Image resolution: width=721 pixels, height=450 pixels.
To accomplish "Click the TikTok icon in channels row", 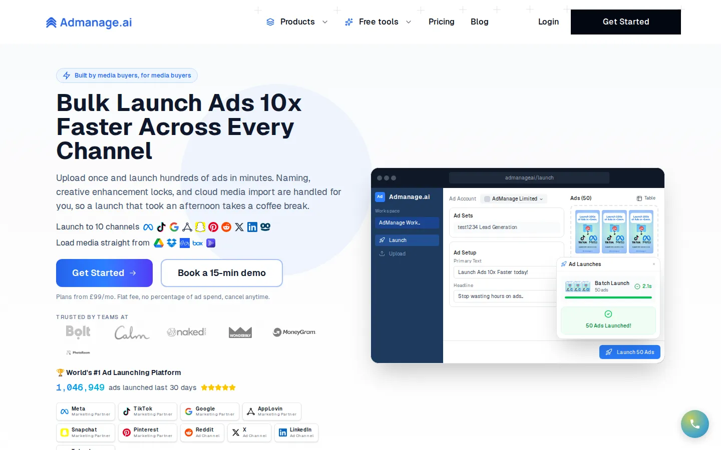I will pos(161,227).
